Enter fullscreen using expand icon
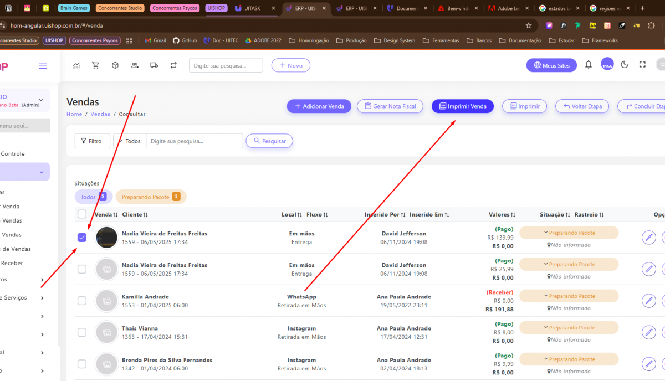 [x=642, y=65]
